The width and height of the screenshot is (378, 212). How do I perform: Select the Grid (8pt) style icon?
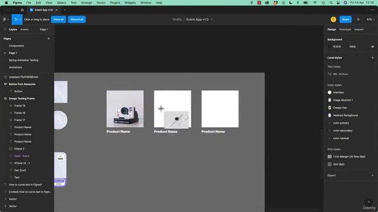point(330,164)
